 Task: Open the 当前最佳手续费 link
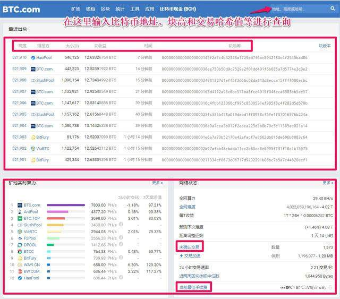coord(193,287)
